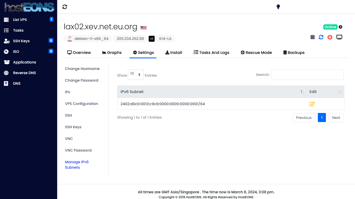355x199 pixels.
Task: Open the VNC console monitor icon
Action: [x=339, y=37]
